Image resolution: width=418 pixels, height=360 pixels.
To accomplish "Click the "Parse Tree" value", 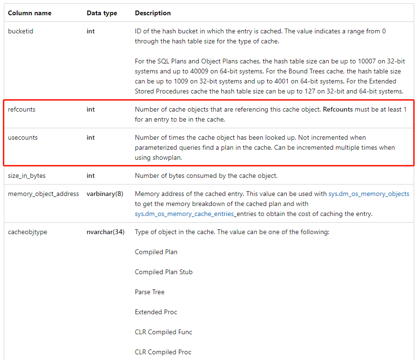I will pos(149,292).
